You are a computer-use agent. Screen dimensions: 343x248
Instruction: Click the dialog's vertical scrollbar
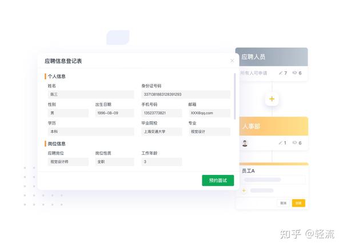[x=235, y=96]
